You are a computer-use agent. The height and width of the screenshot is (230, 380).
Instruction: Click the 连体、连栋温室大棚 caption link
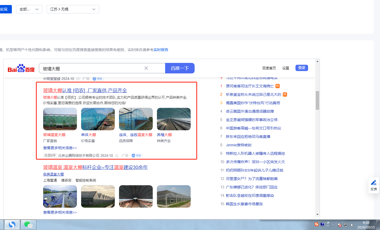tap(136, 135)
